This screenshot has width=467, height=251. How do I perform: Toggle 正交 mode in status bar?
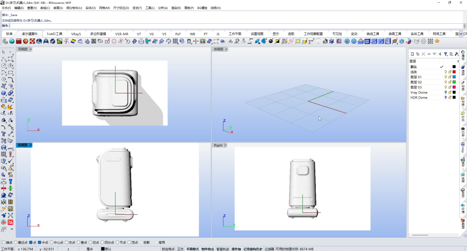coord(180,249)
